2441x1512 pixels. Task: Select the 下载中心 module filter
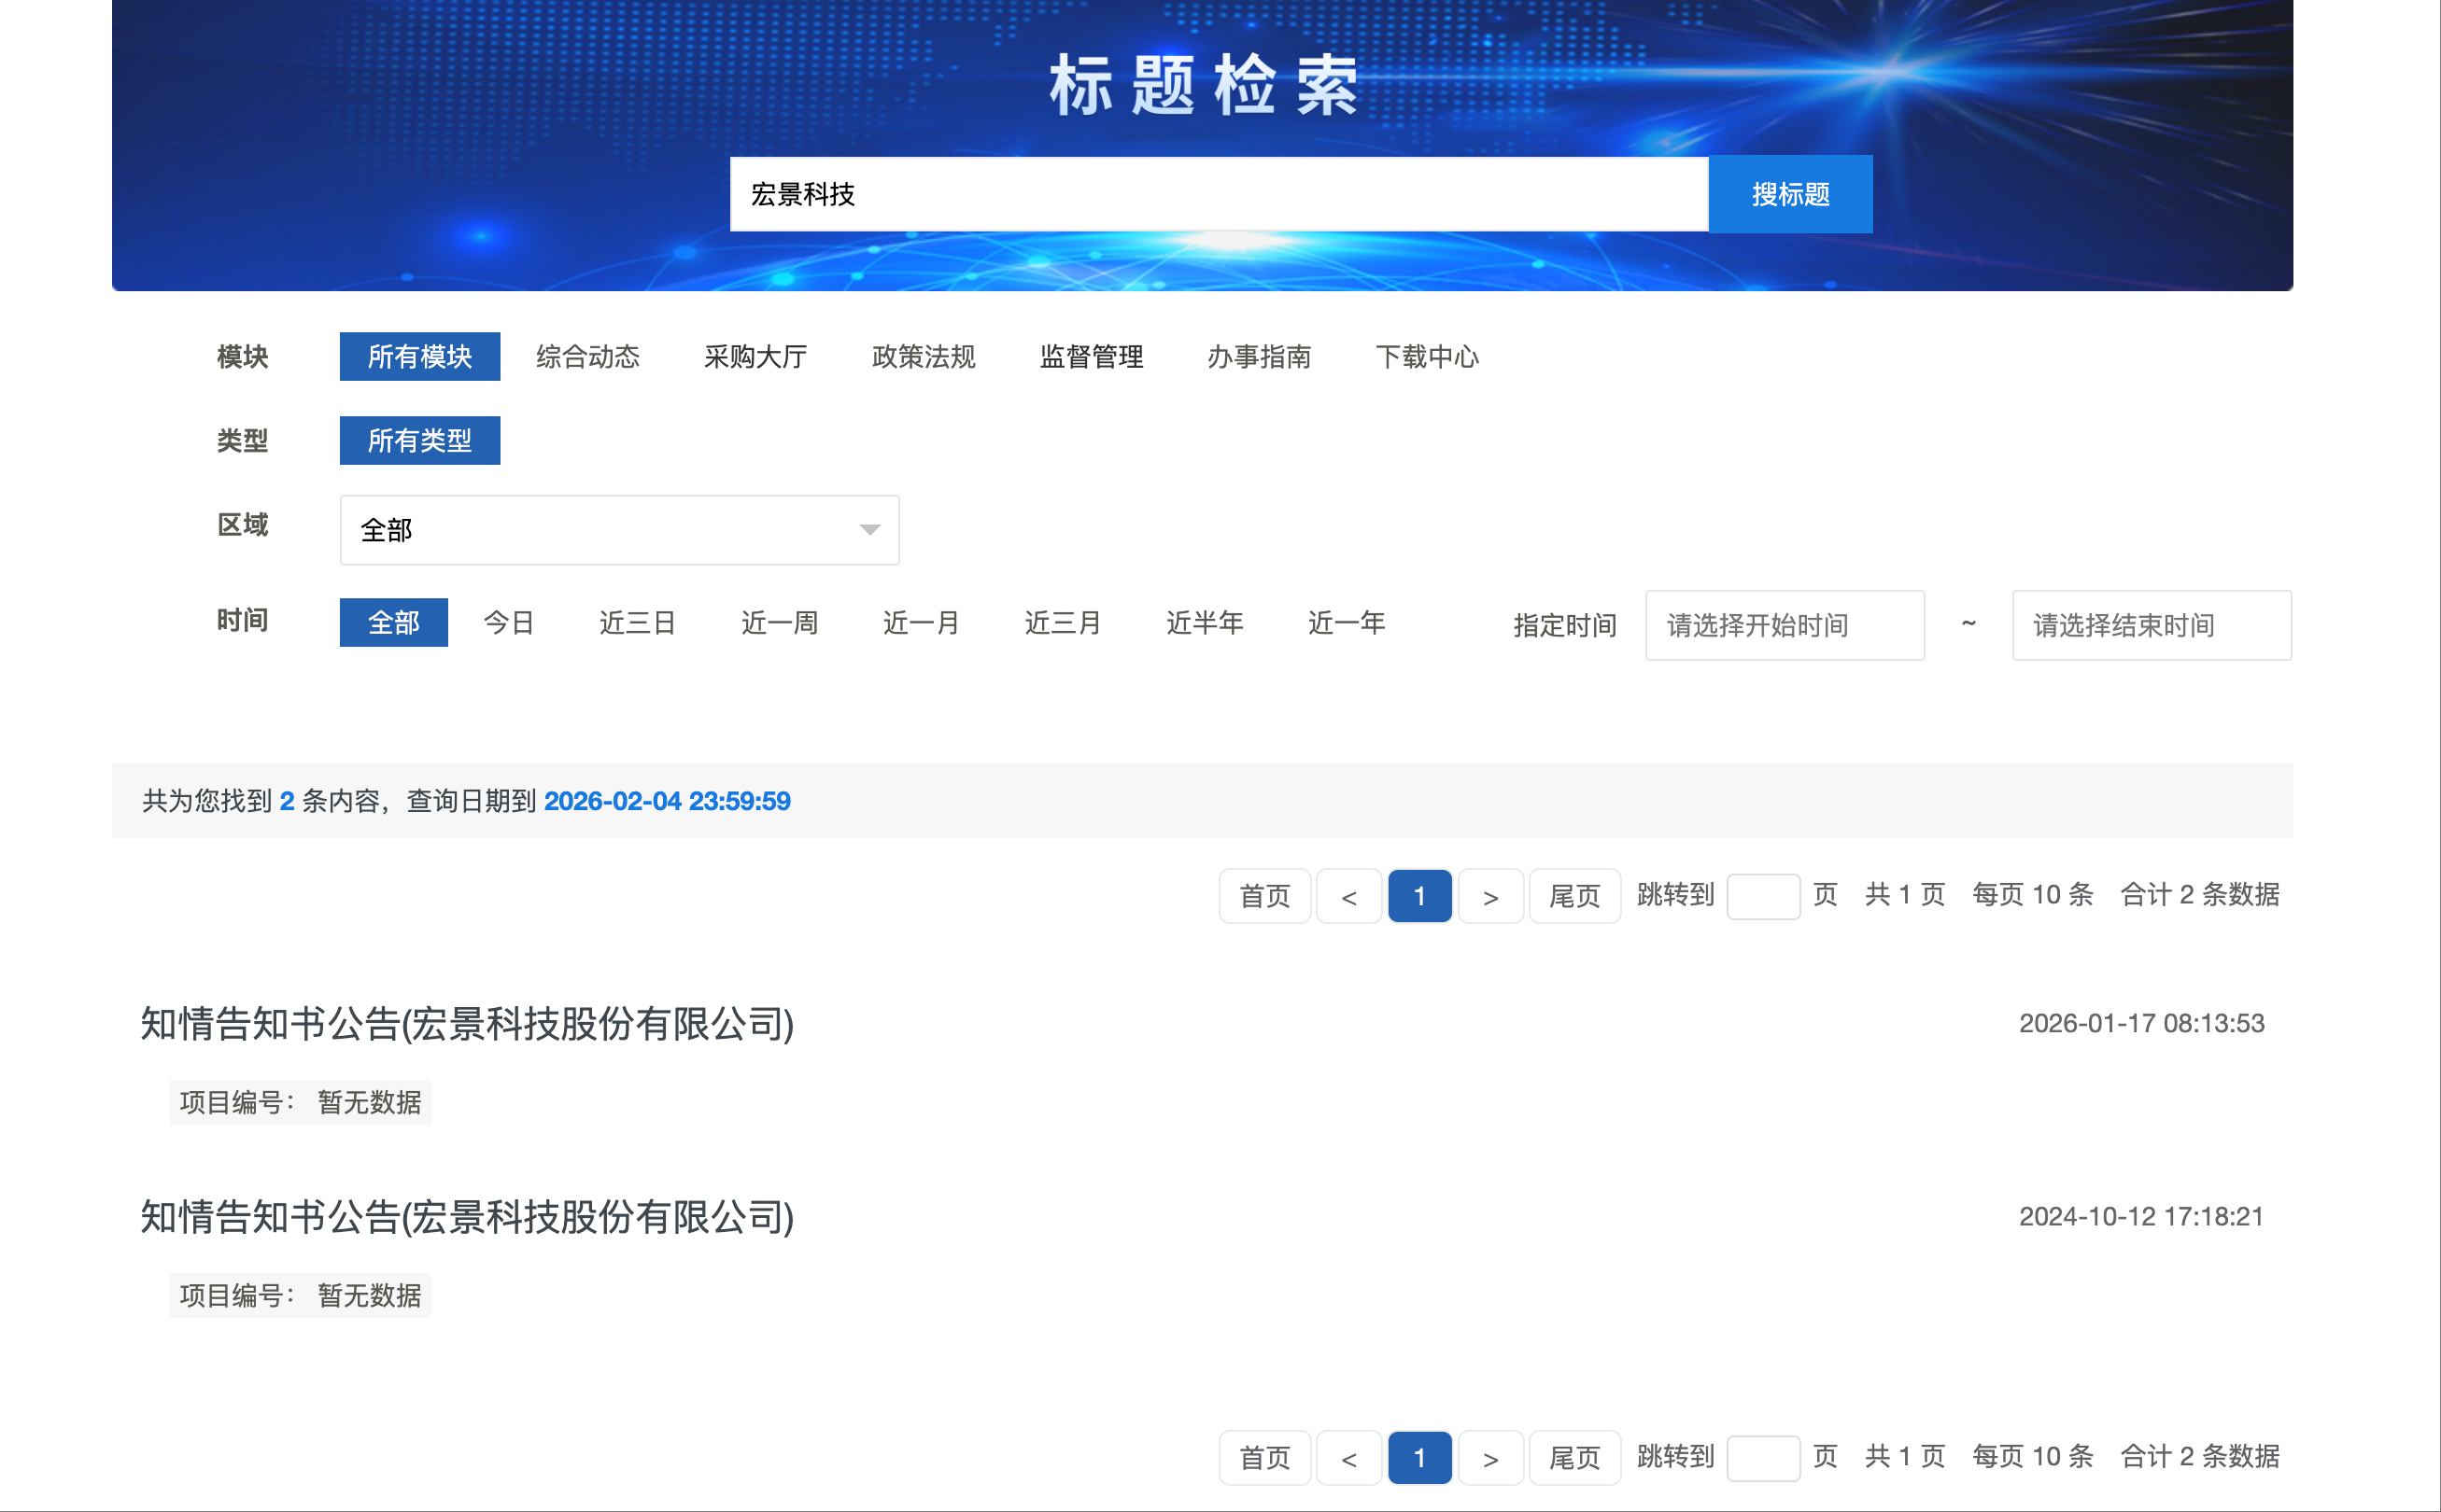tap(1427, 357)
